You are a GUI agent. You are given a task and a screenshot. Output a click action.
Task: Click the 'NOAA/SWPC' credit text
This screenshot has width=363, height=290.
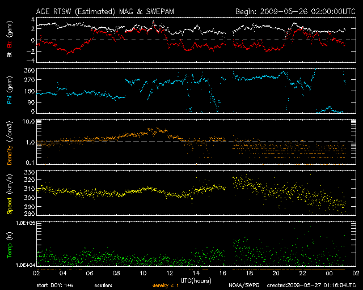pos(244,285)
